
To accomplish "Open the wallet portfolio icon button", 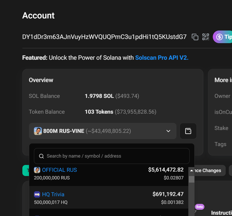I will [188, 131].
